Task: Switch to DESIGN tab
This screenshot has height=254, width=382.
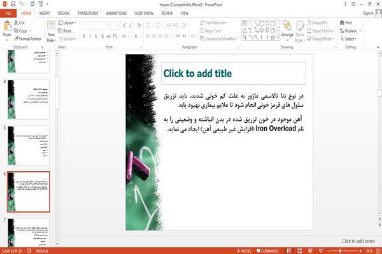Action: 64,13
